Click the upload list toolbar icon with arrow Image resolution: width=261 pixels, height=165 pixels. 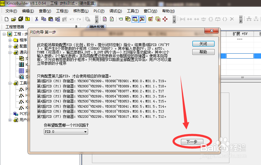click(151, 19)
